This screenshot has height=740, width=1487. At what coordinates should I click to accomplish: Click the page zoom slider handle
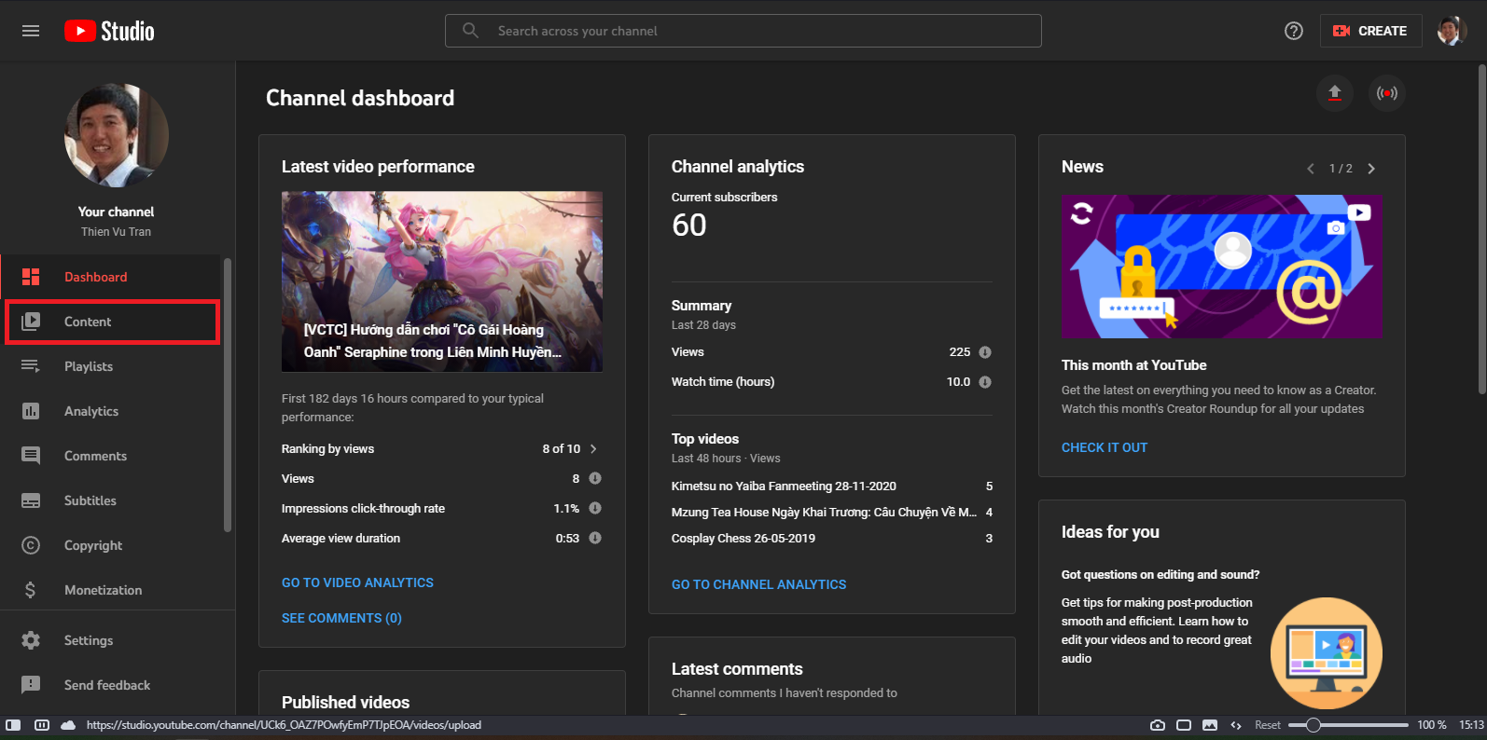pos(1313,725)
